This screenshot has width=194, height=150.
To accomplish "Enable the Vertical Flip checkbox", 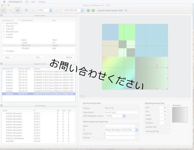I will (168, 127).
